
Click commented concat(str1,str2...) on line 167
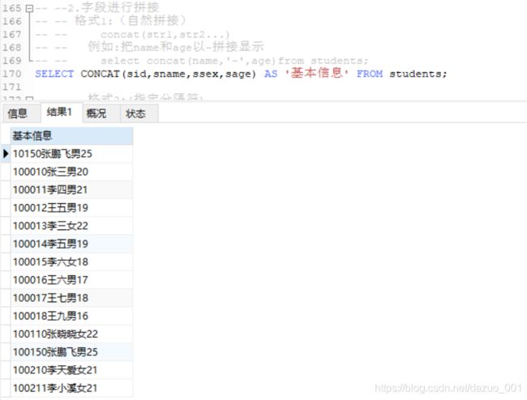point(165,35)
